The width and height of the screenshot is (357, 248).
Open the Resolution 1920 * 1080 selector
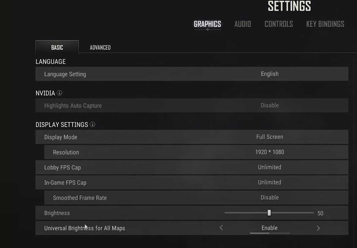(270, 152)
